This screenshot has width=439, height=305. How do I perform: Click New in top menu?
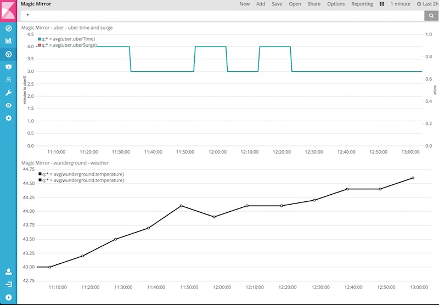point(244,4)
